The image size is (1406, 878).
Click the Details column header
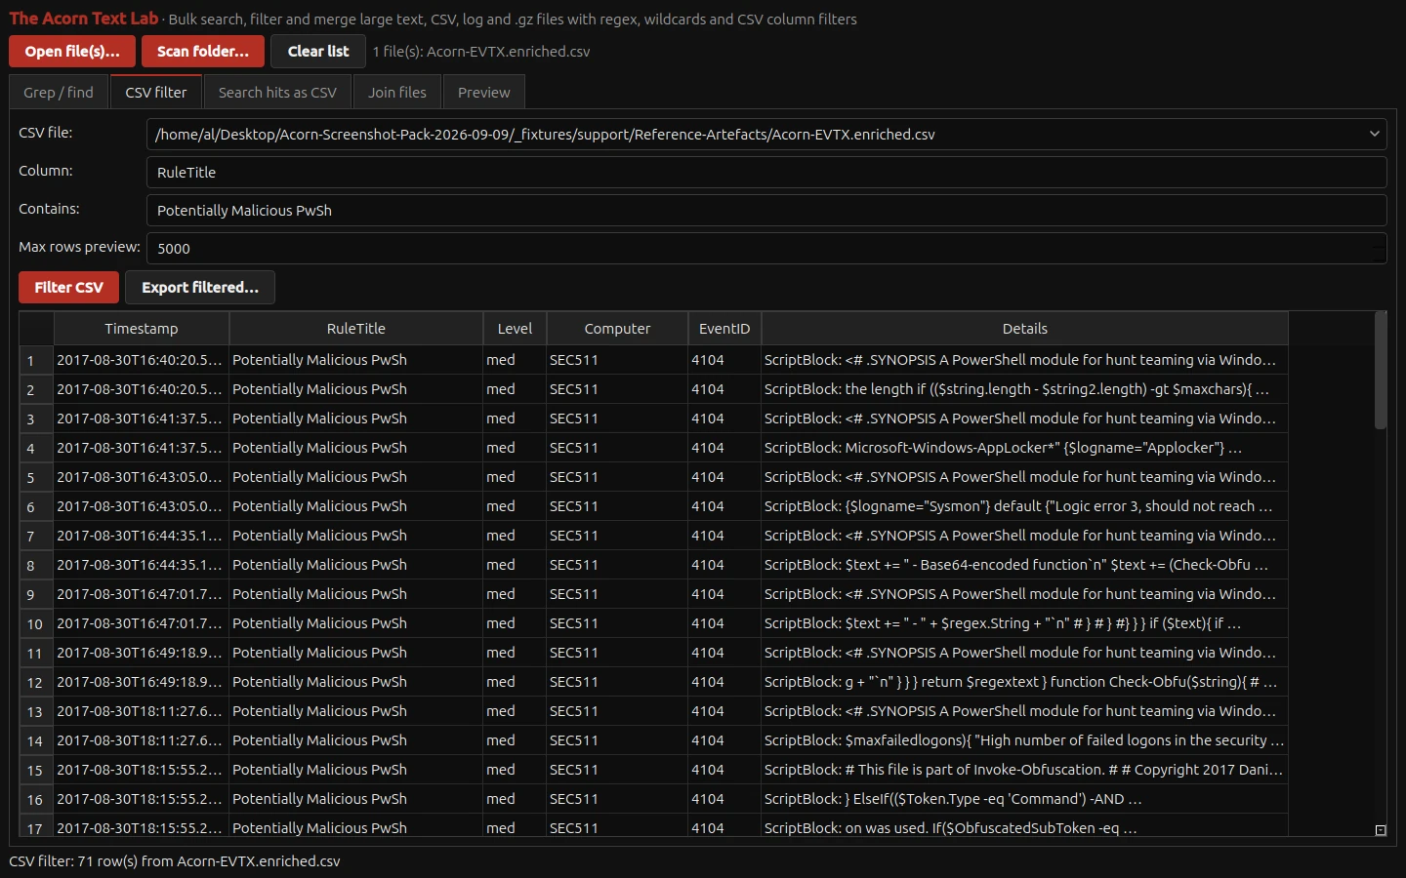[1025, 329]
